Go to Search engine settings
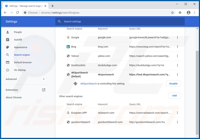The width and height of the screenshot is (200, 139). (22, 55)
